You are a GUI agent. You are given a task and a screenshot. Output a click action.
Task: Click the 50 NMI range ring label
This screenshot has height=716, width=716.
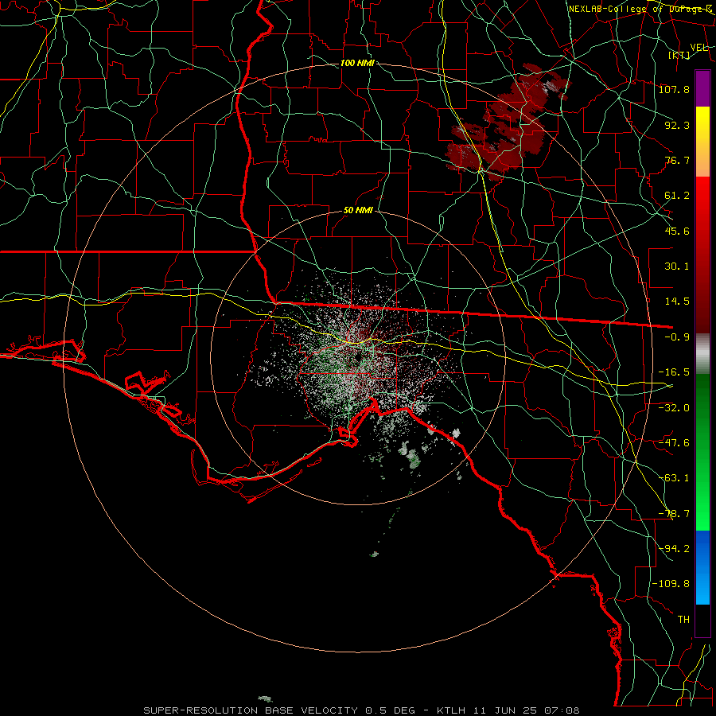pos(358,210)
